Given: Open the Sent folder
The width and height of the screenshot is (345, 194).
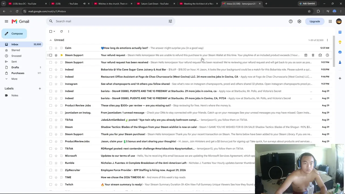Looking at the screenshot, I should click(22, 62).
